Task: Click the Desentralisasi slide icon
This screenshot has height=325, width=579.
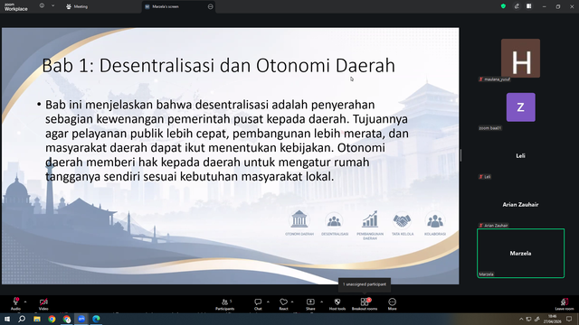Action: (334, 220)
